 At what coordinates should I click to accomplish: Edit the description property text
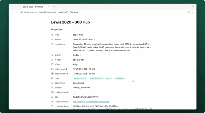[x=112, y=47]
